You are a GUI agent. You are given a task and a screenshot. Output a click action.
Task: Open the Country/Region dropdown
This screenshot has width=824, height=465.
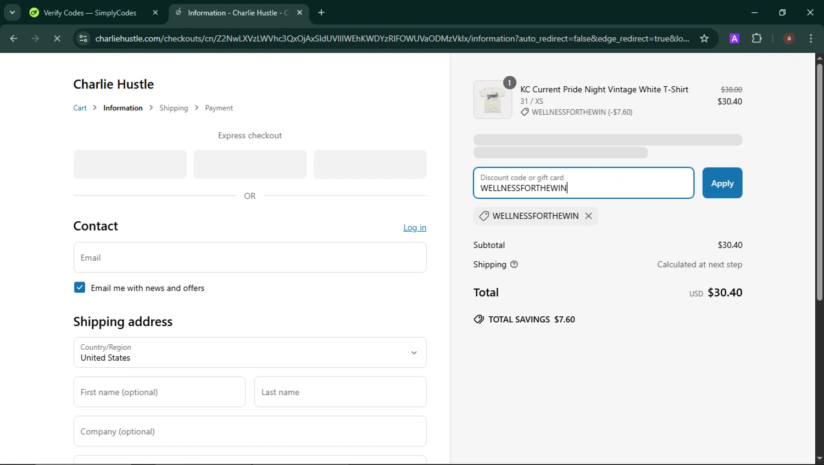pyautogui.click(x=250, y=352)
